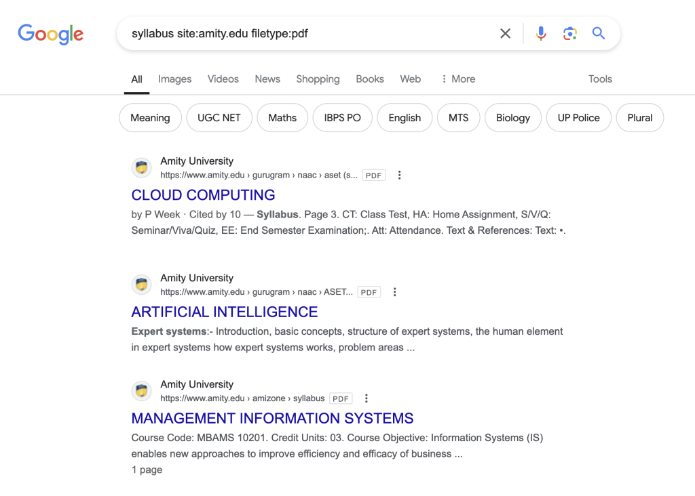Select the MTS suggestion chip
The width and height of the screenshot is (695, 496).
458,118
